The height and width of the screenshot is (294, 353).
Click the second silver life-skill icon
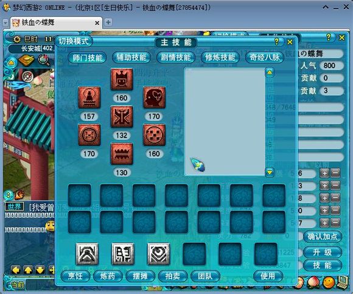123,254
